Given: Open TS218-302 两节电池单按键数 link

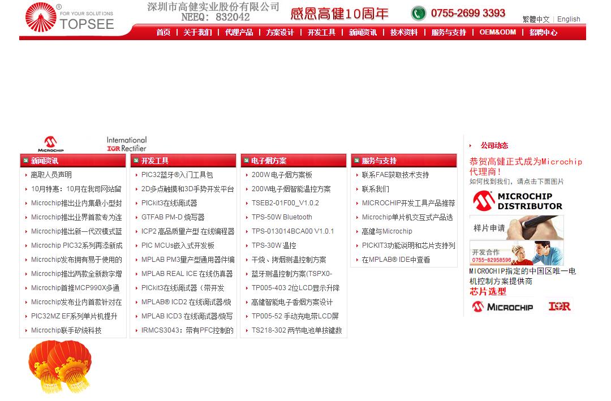Looking at the screenshot, I should pyautogui.click(x=296, y=330).
